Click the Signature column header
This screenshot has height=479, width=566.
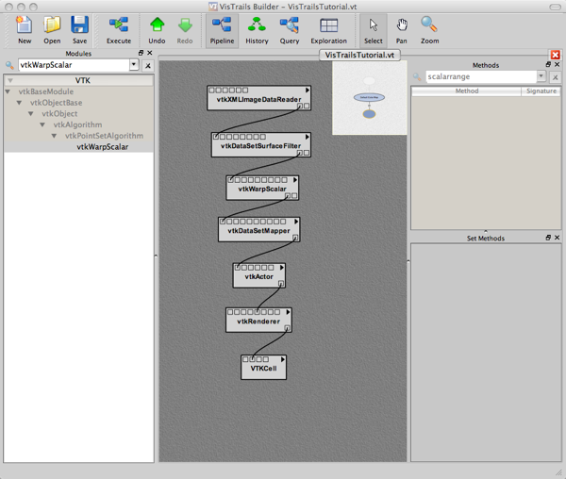[x=541, y=91]
